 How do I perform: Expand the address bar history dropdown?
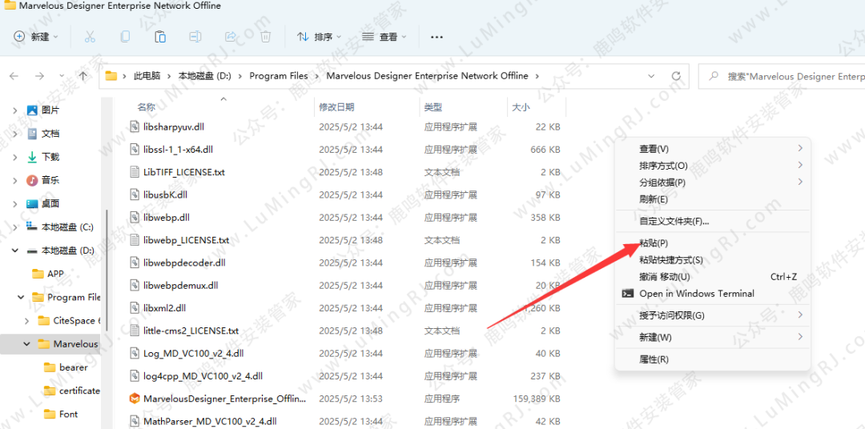pos(653,76)
